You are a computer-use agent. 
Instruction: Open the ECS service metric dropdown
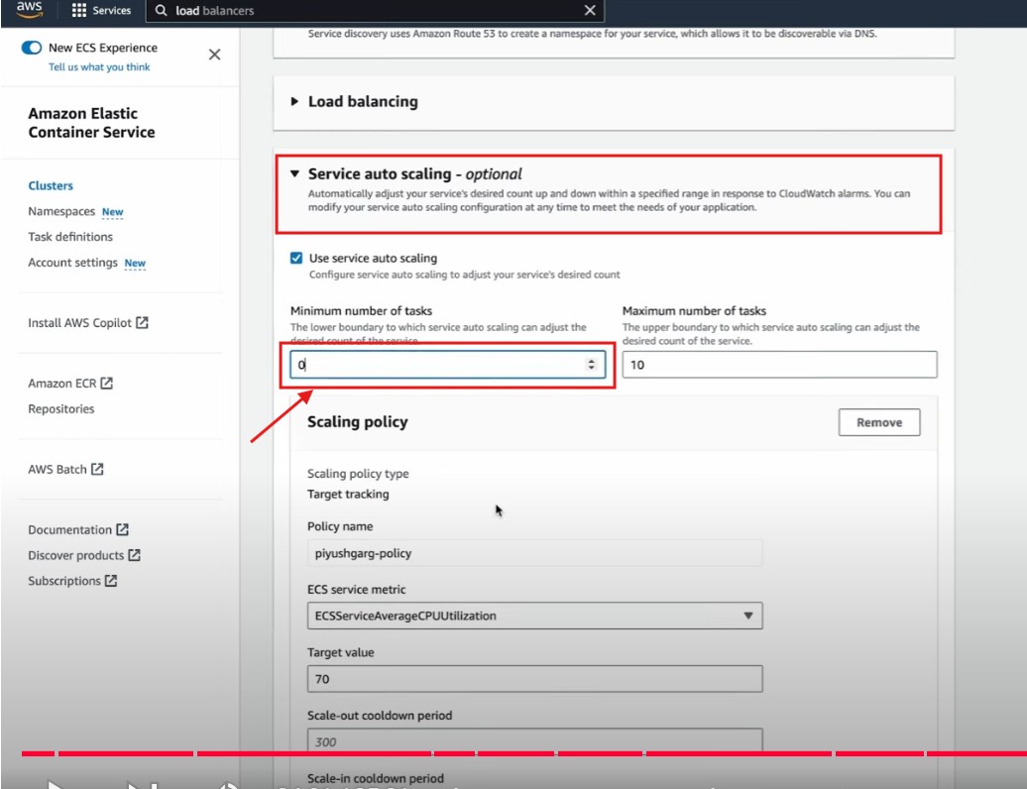point(534,616)
